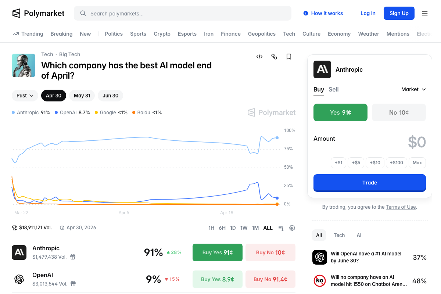441x294 pixels.
Task: Select the Yes 91¢ outcome
Action: (x=340, y=112)
